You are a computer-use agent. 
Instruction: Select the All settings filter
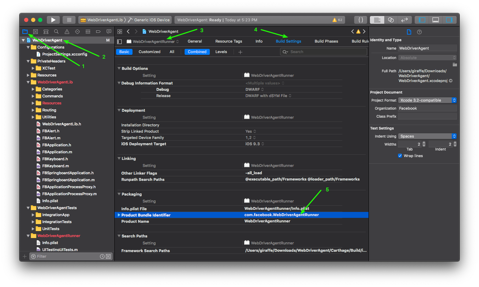(x=172, y=52)
